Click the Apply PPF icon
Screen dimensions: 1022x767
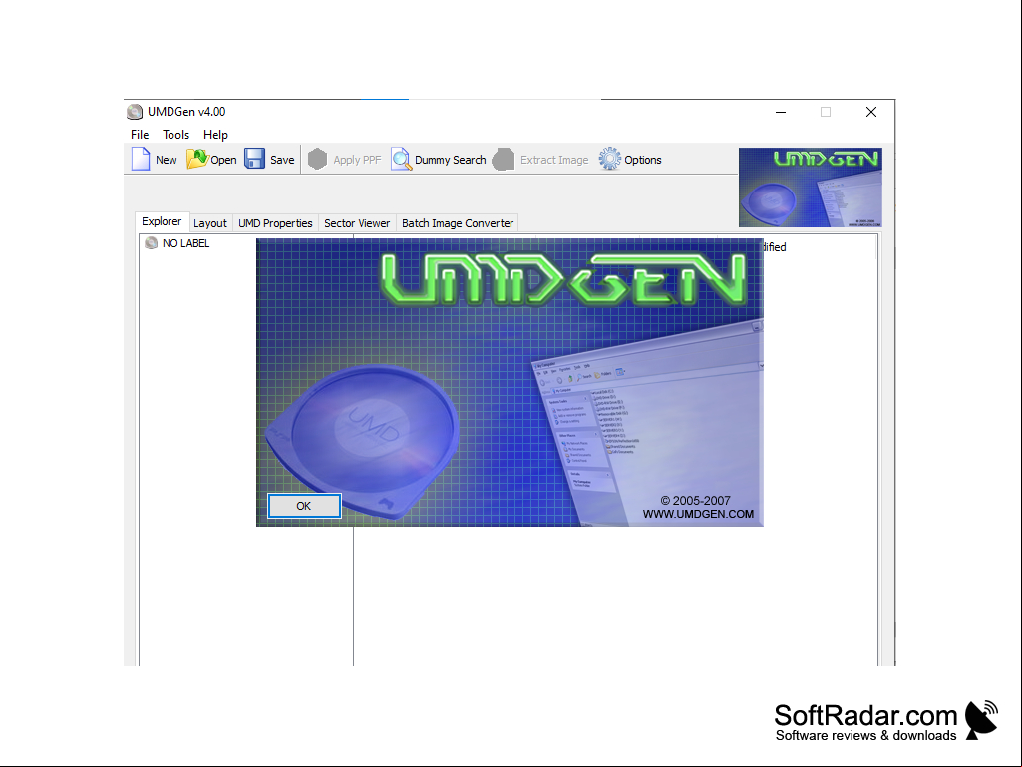317,159
